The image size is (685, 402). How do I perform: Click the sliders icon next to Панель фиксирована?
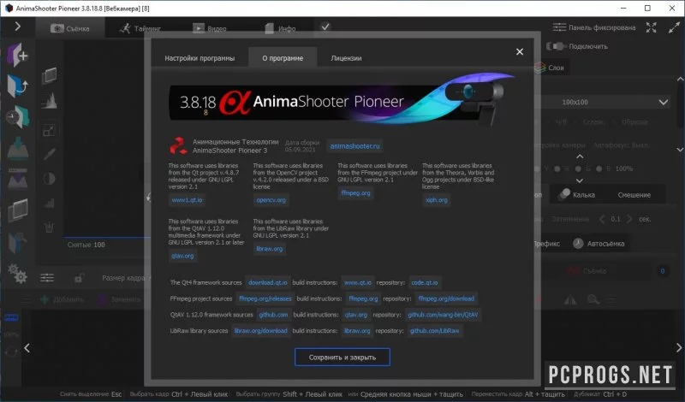click(559, 27)
